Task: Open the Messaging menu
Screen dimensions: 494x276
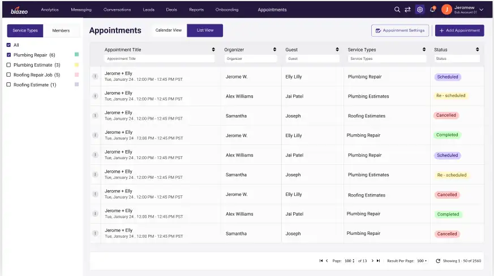Action: pos(81,10)
